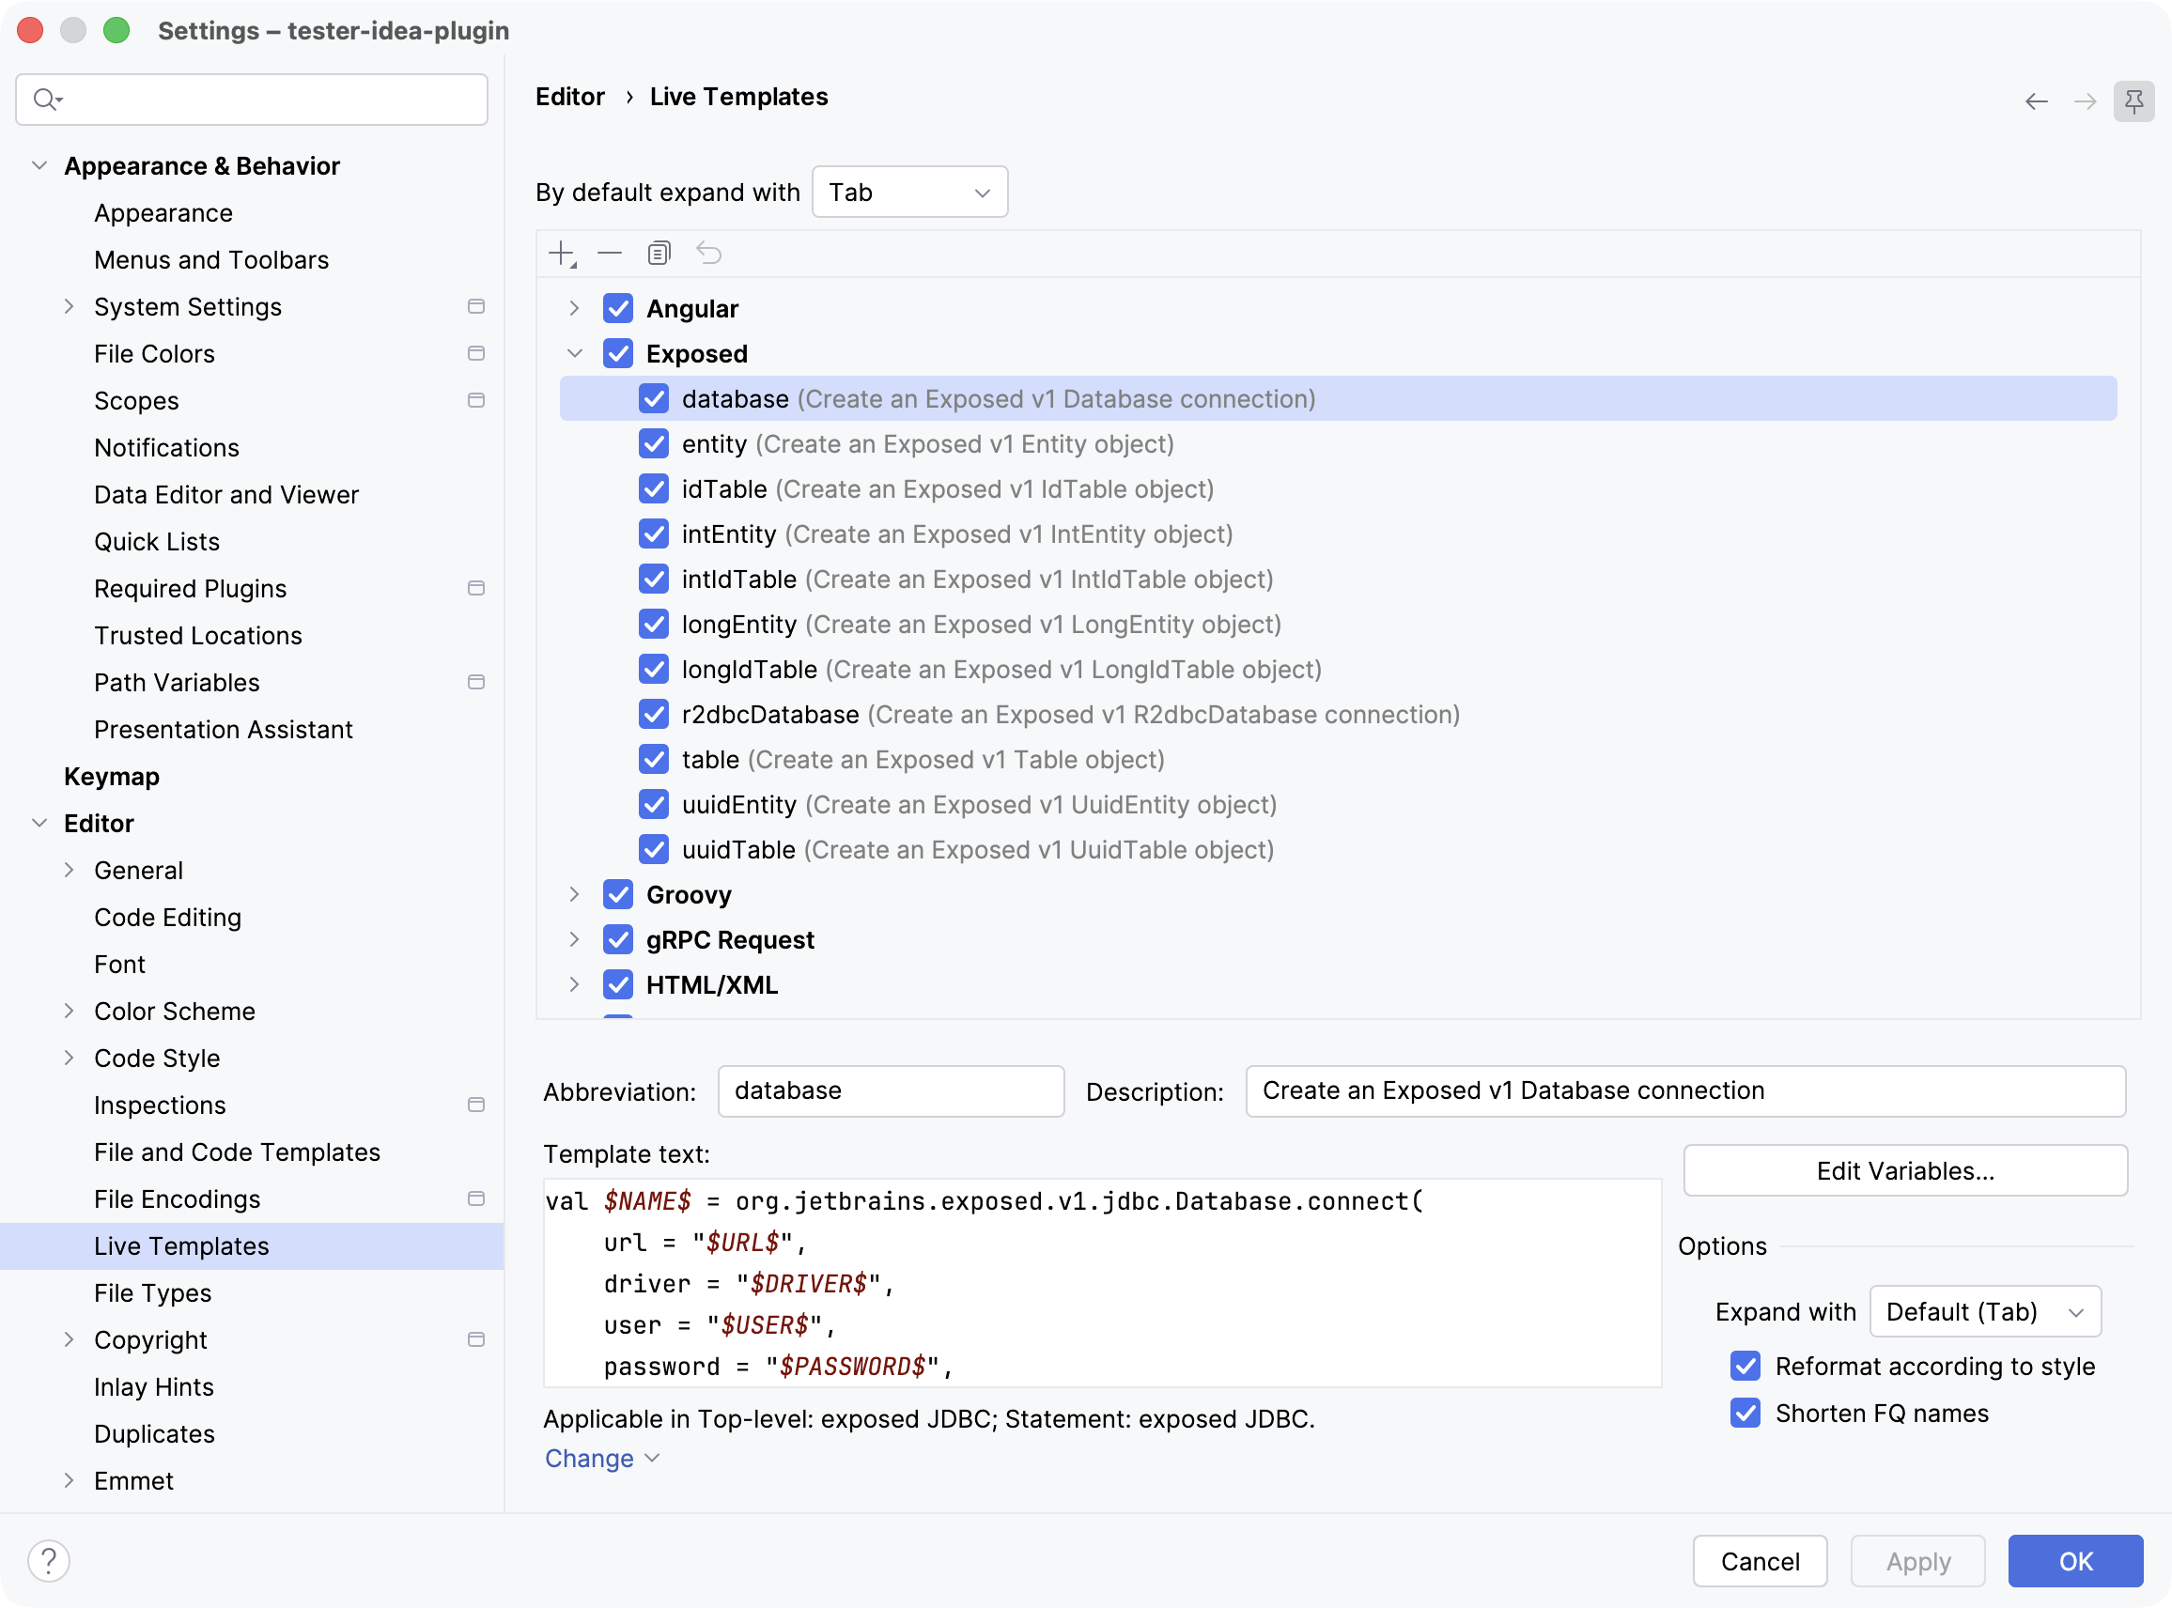
Task: Open the Expand with Default (Tab) dropdown
Action: coord(1985,1312)
